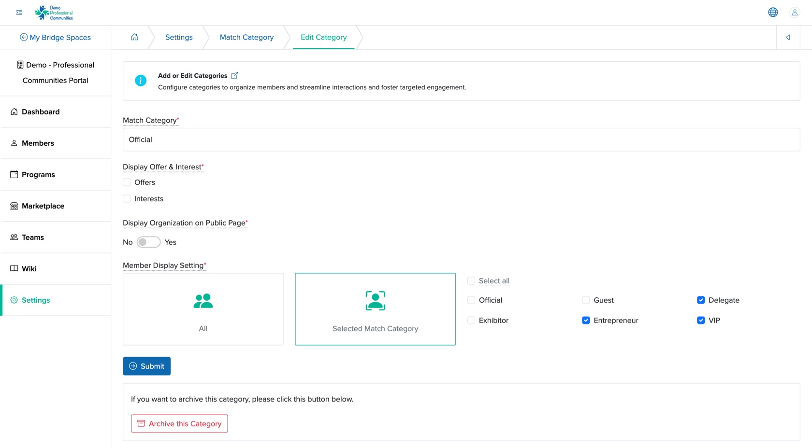The height and width of the screenshot is (448, 812).
Task: Click the Demo Professional Communities logo
Action: (x=54, y=13)
